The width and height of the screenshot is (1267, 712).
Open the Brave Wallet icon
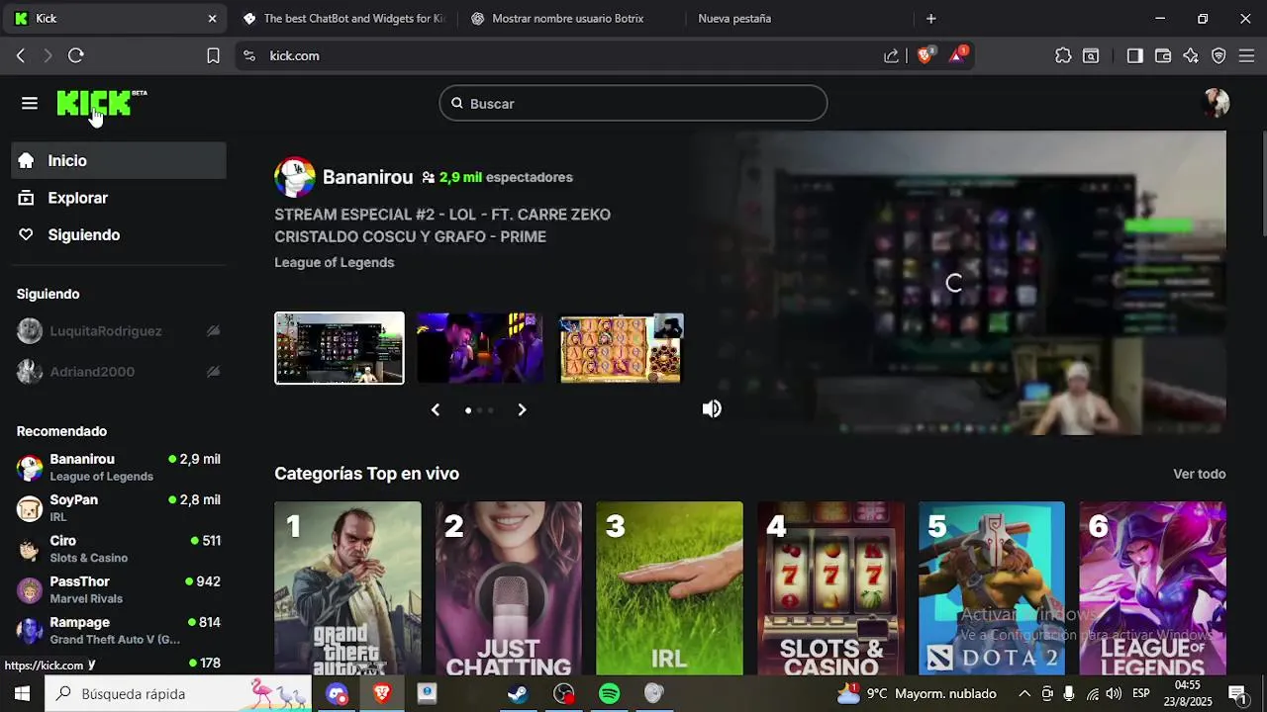[x=1163, y=55]
